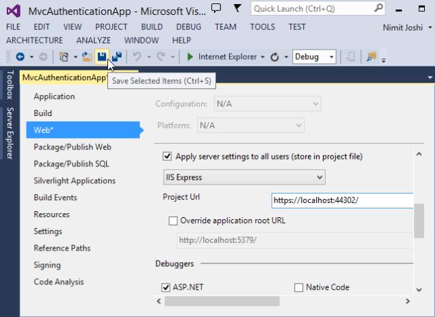Screen dimensions: 435x317
Task: Expand the New Project dropdown arrow
Action: [x=75, y=57]
